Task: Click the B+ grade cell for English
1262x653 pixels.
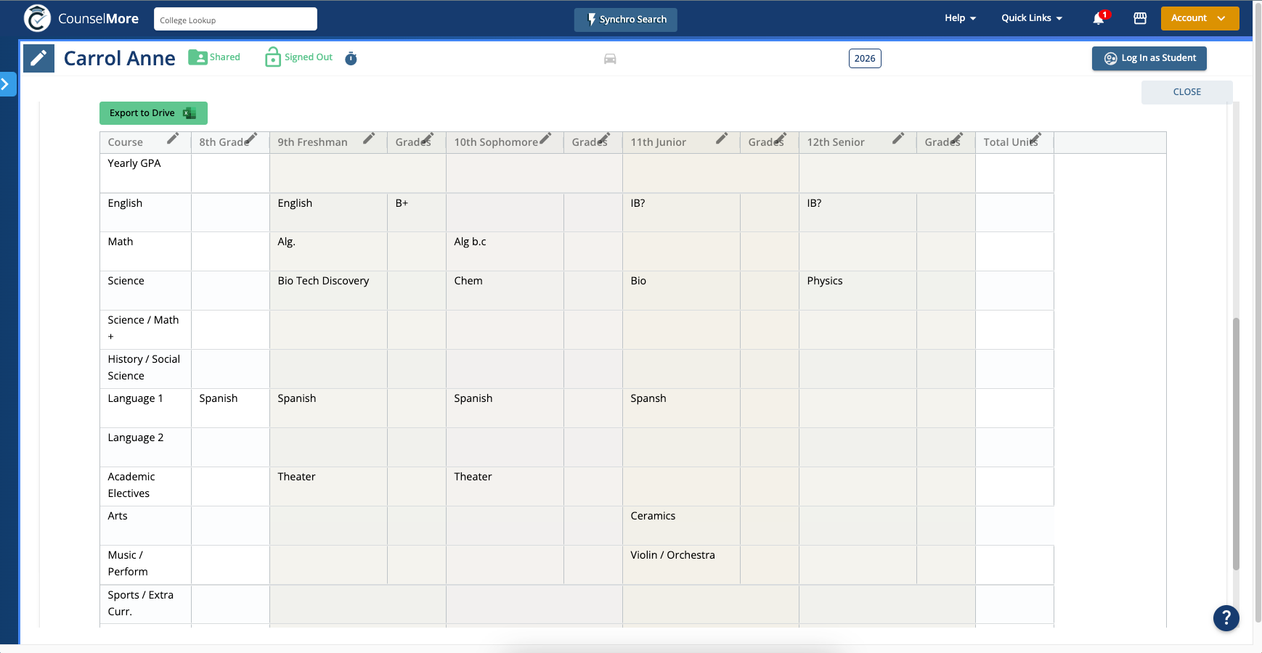Action: point(416,213)
